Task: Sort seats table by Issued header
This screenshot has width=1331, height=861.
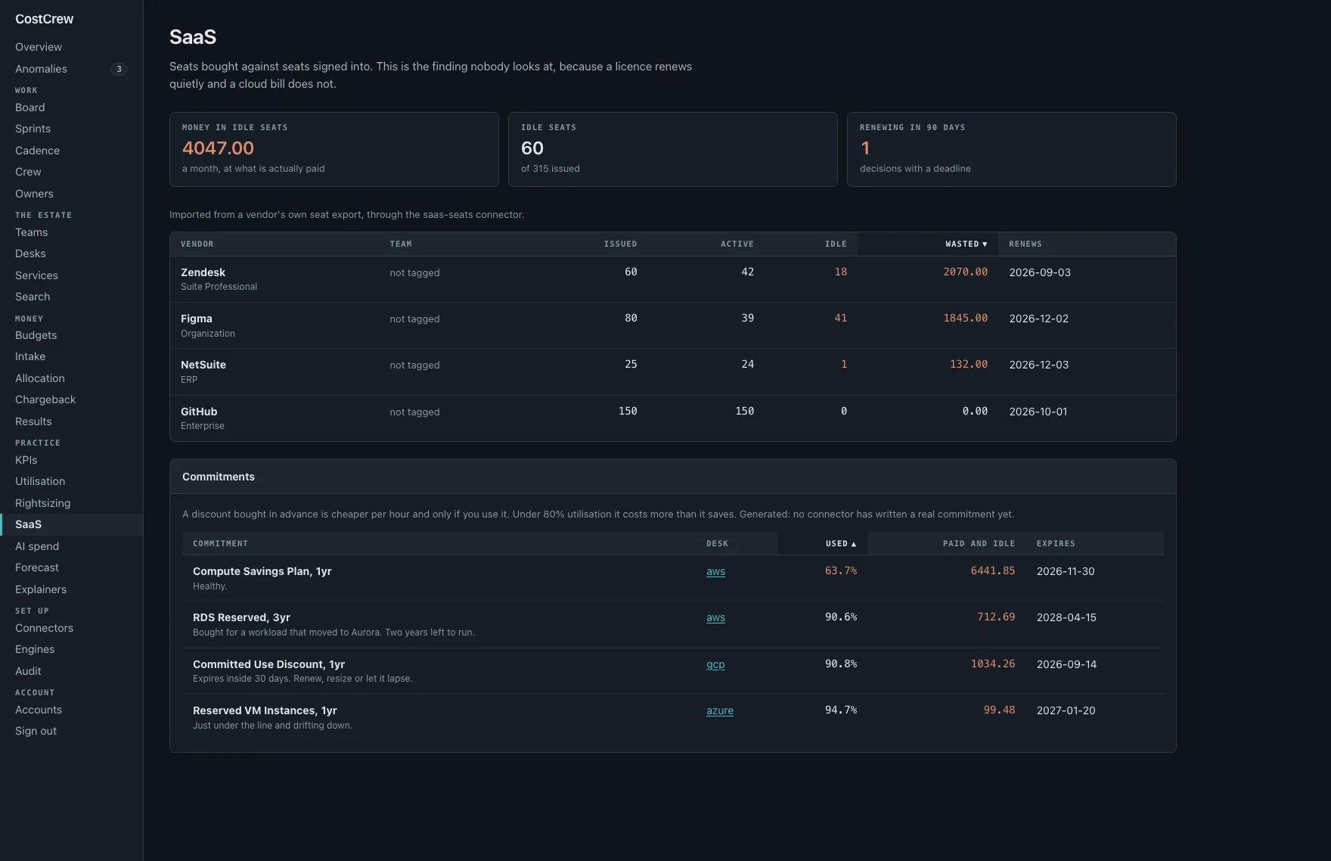Action: 620,244
